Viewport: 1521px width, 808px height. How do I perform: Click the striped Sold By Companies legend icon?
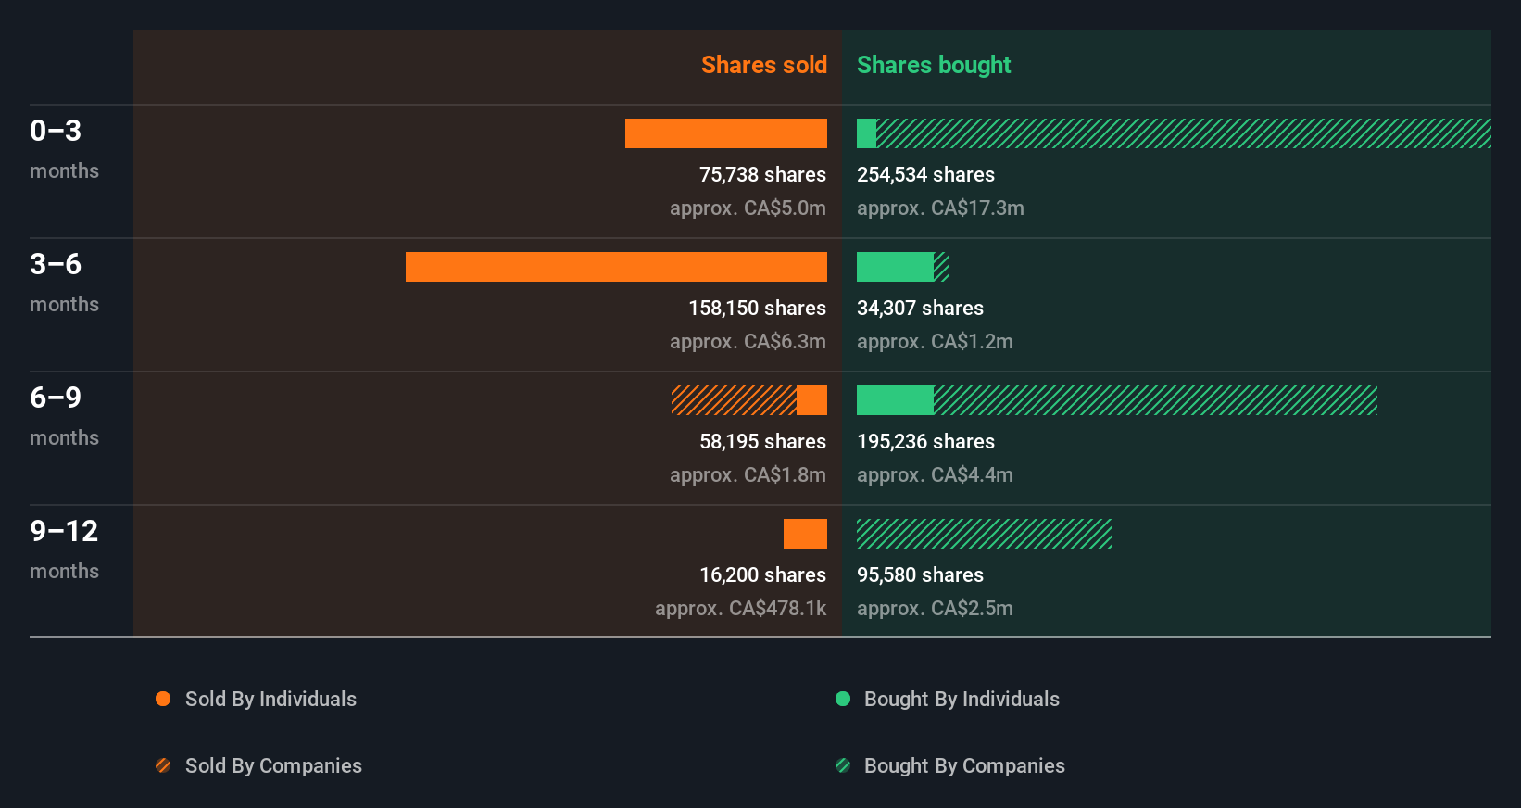point(163,765)
